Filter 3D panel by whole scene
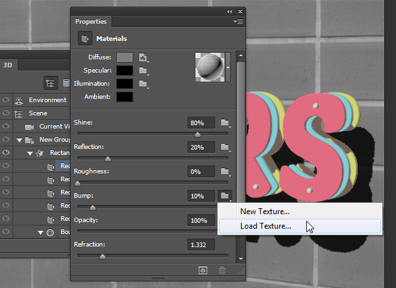 tap(49, 83)
